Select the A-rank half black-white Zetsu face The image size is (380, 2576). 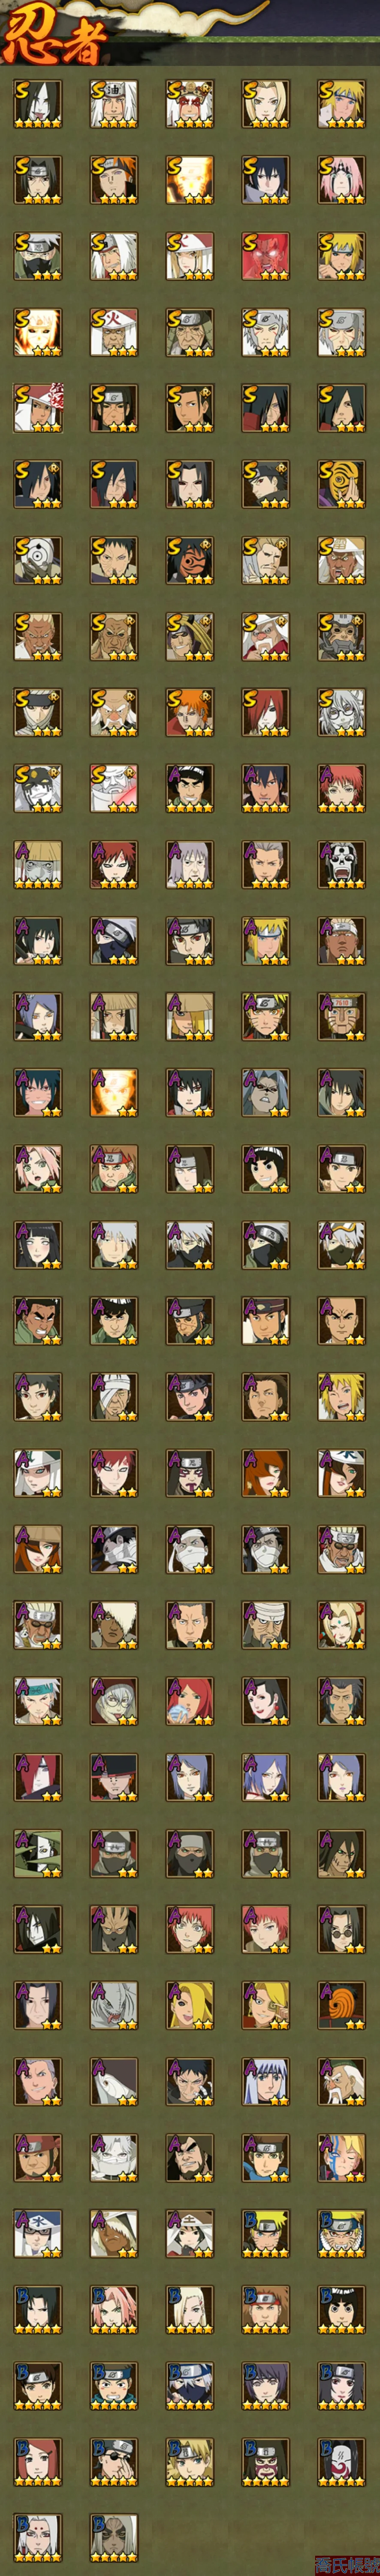pos(37,1851)
